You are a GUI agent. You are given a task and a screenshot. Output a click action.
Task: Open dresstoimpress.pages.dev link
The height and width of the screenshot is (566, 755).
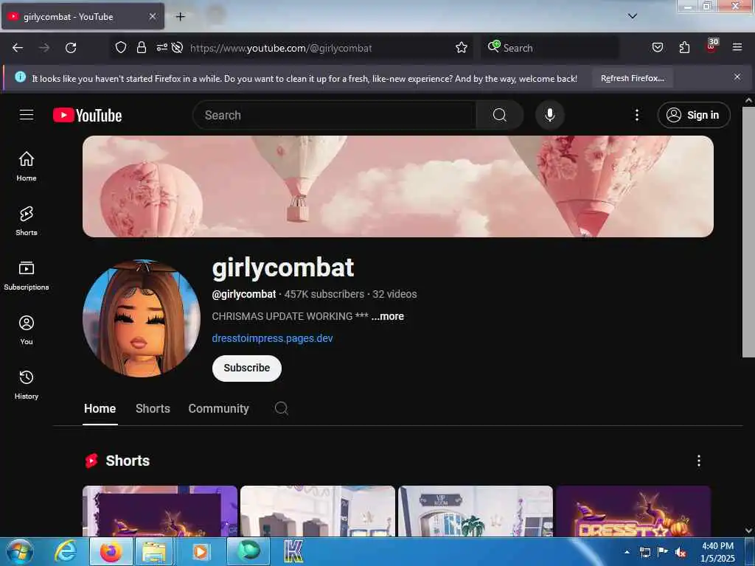(x=272, y=338)
